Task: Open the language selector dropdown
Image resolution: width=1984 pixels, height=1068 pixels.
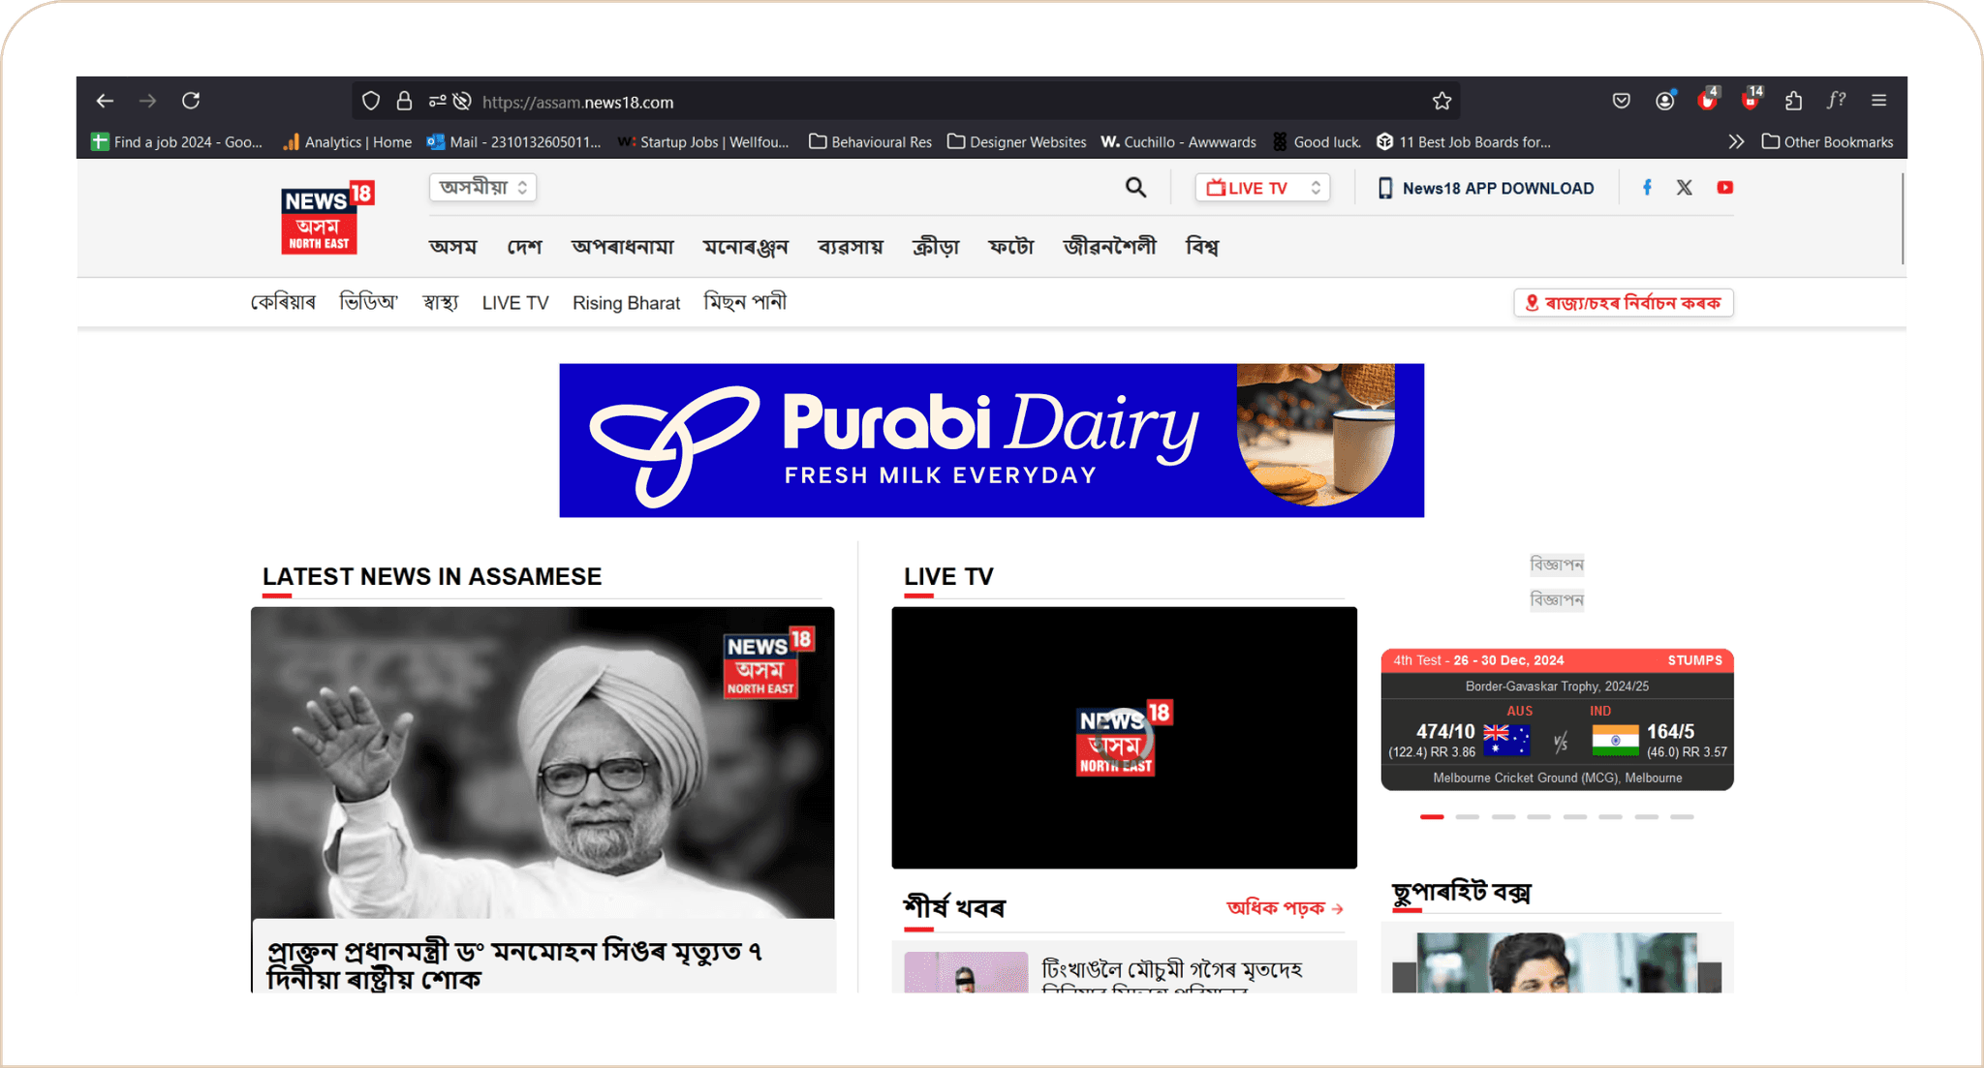Action: [482, 187]
